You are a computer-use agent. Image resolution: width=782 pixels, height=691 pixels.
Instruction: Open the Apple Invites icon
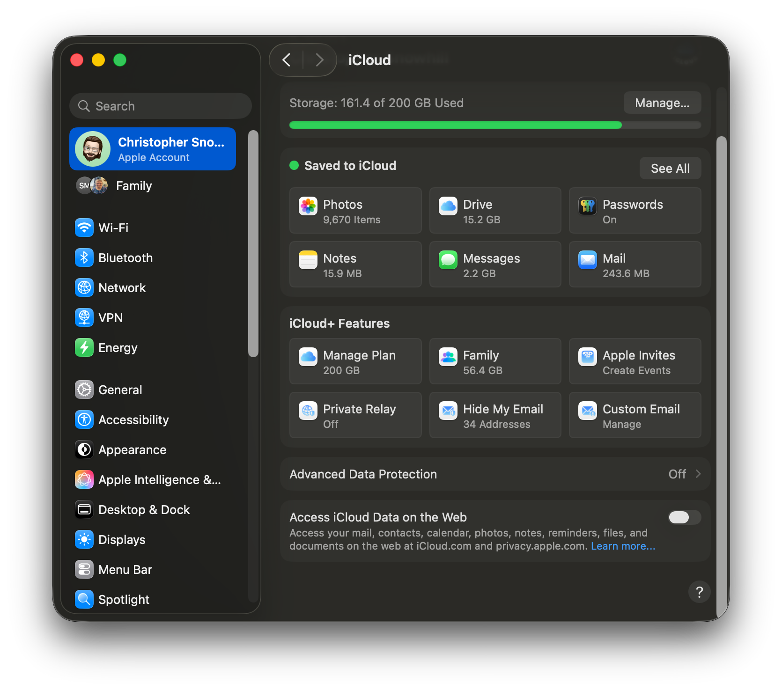(x=587, y=357)
